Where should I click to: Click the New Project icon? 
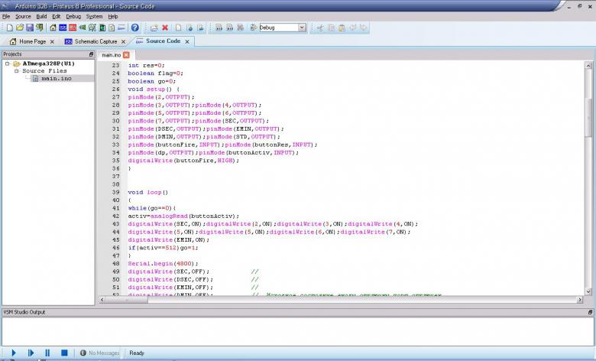(x=9, y=28)
